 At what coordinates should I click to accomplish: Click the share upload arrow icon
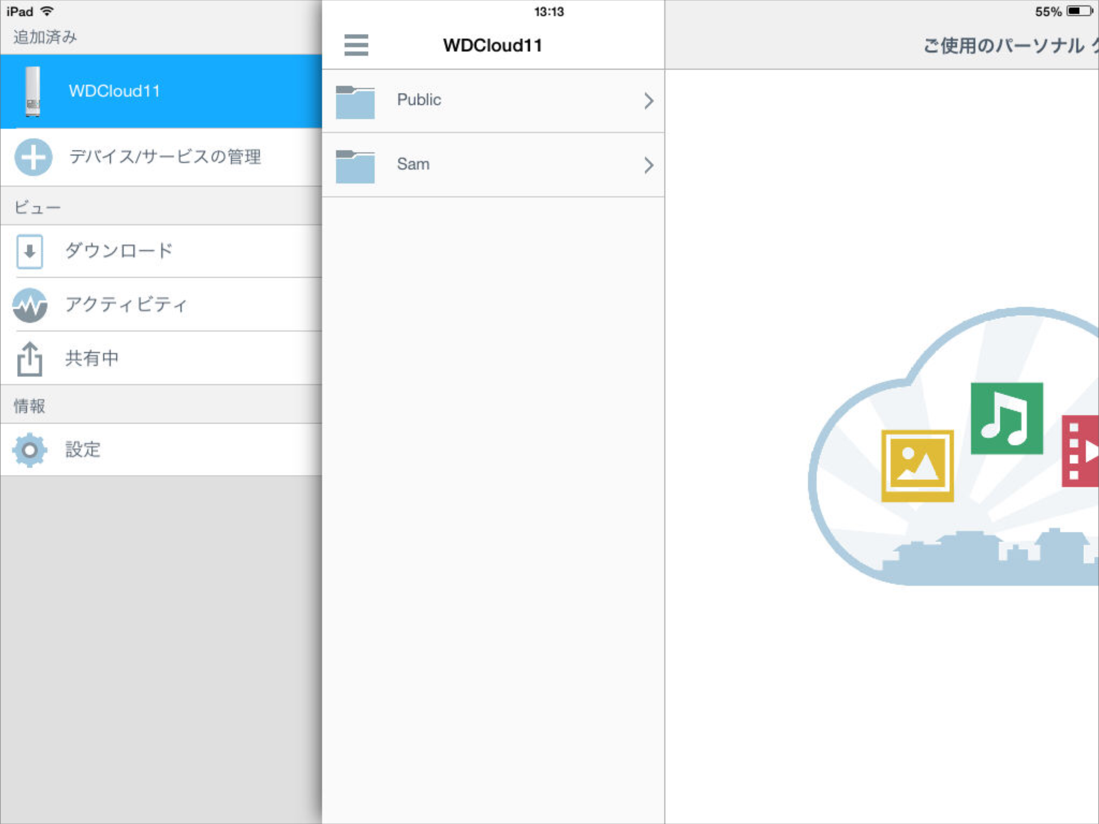coord(30,359)
